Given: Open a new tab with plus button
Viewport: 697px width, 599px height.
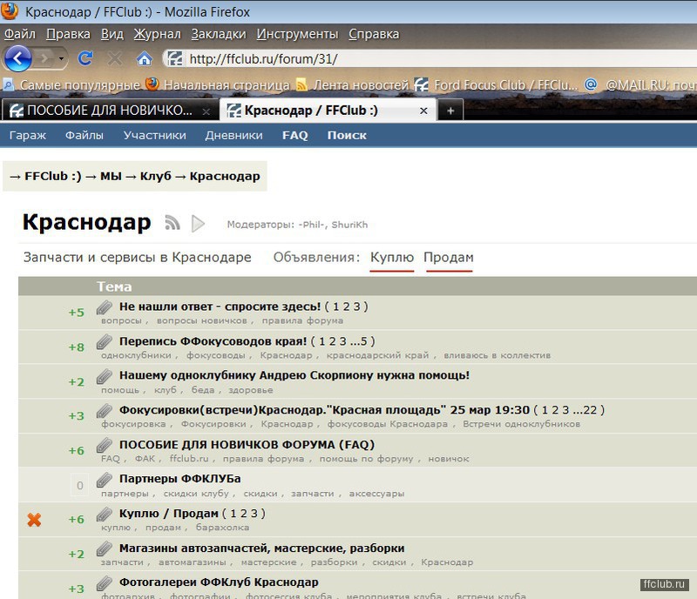Looking at the screenshot, I should (450, 111).
